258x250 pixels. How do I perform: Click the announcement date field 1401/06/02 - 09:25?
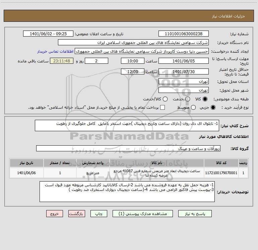coord(48,34)
